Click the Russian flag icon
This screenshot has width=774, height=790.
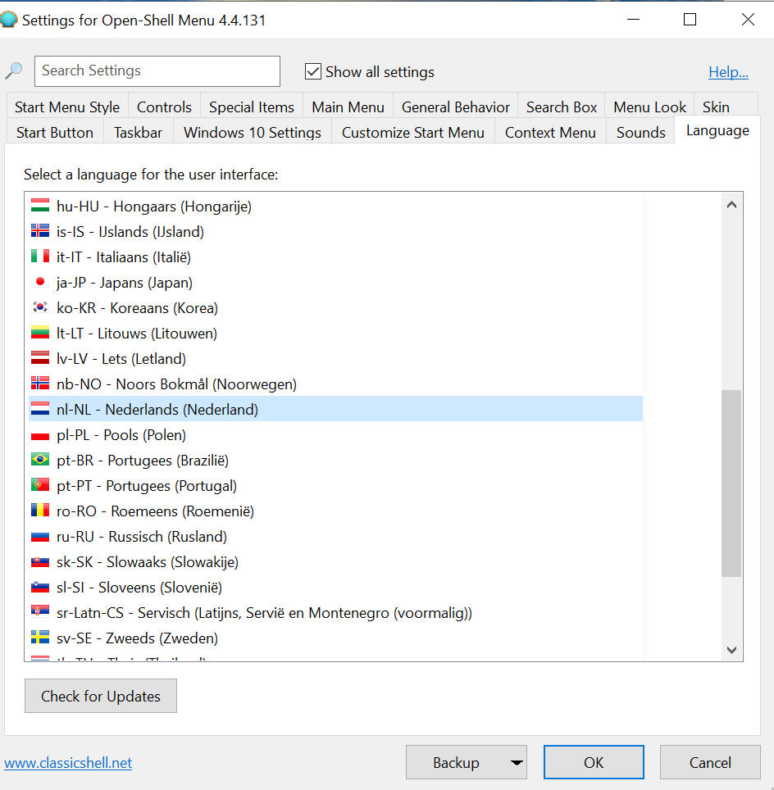point(40,536)
